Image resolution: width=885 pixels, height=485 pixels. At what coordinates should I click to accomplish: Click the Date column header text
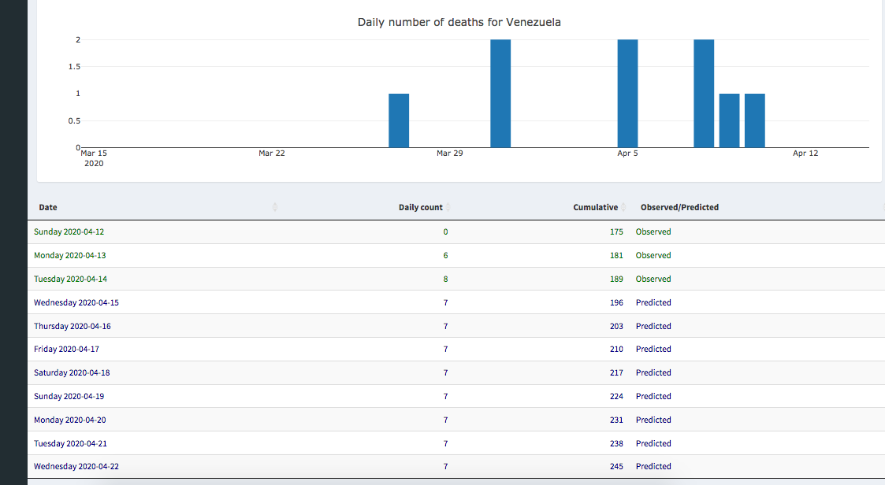(48, 207)
